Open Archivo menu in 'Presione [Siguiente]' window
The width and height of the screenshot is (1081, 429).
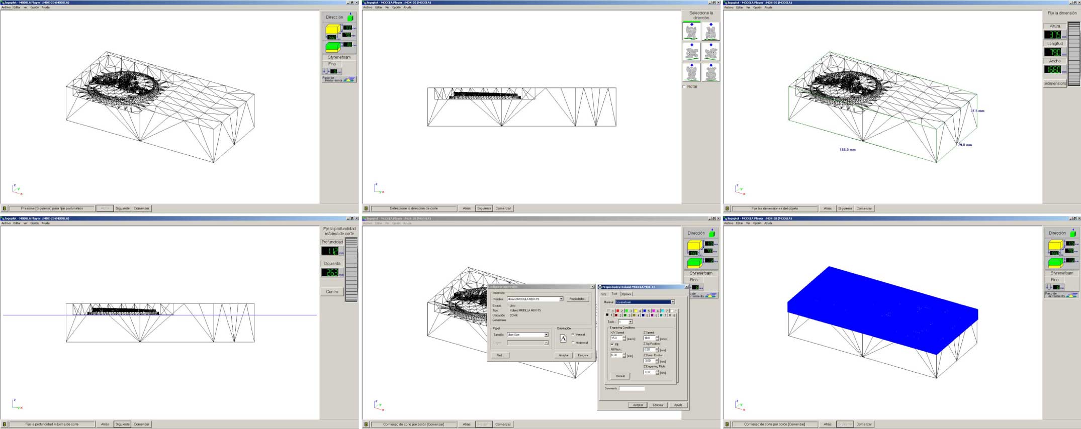(x=6, y=8)
